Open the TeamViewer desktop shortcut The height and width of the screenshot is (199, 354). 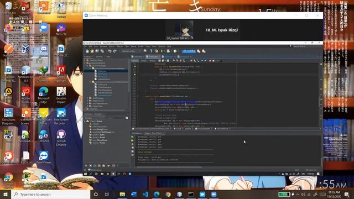coord(44,157)
